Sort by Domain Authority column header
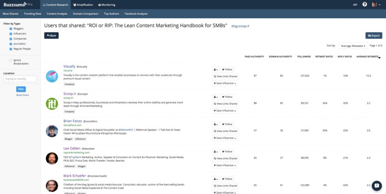 280,57
